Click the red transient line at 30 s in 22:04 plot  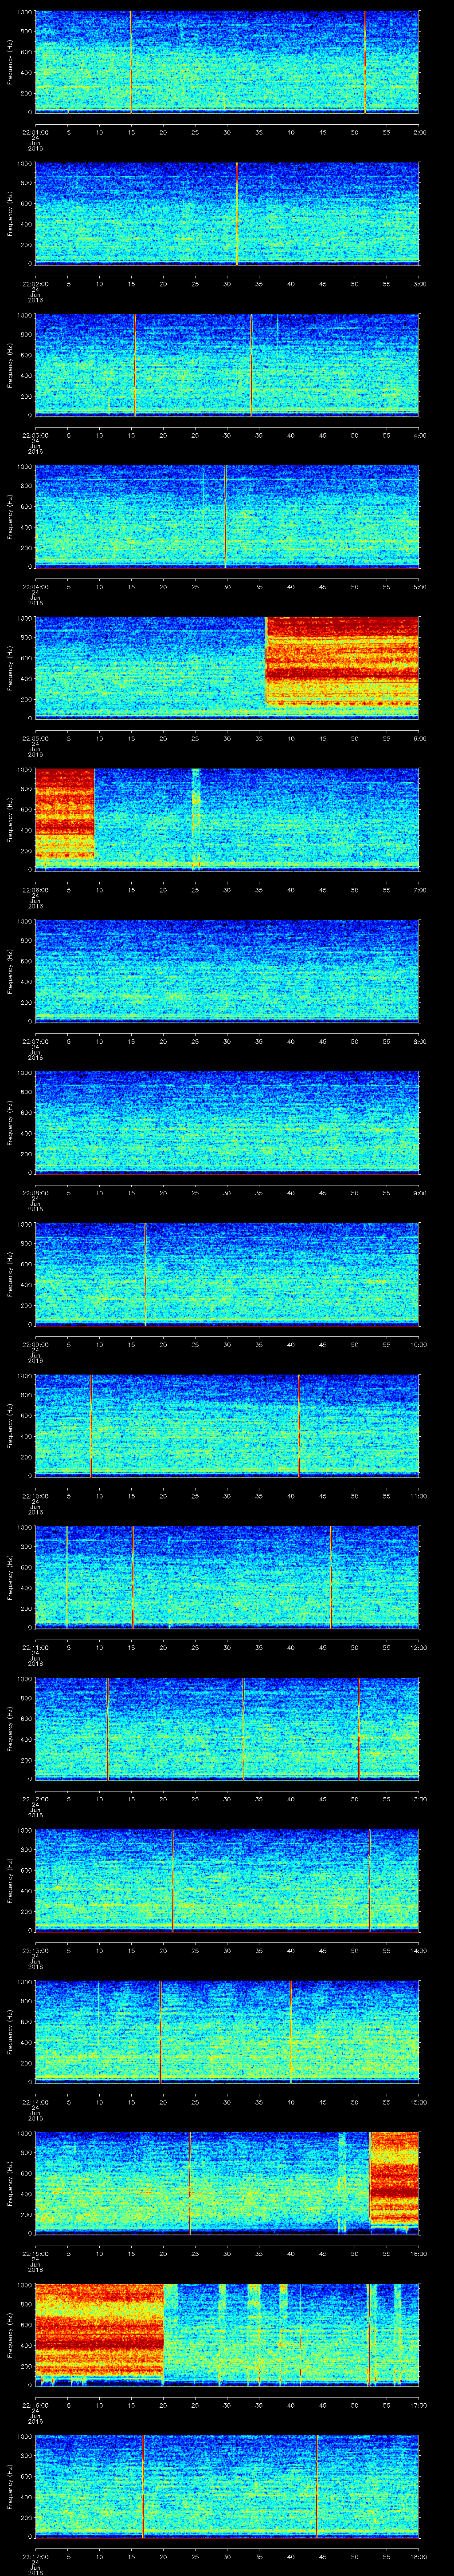[226, 516]
